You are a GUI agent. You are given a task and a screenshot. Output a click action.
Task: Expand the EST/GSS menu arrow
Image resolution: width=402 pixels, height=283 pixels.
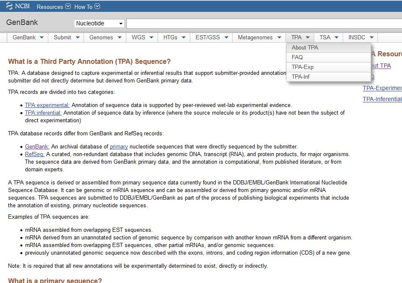click(x=226, y=37)
